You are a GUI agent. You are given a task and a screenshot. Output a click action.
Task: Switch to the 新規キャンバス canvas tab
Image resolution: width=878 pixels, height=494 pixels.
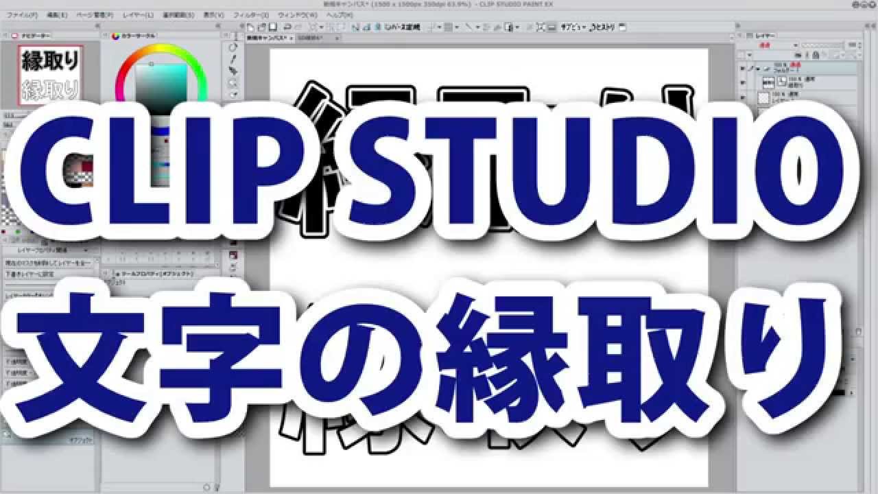(x=271, y=38)
